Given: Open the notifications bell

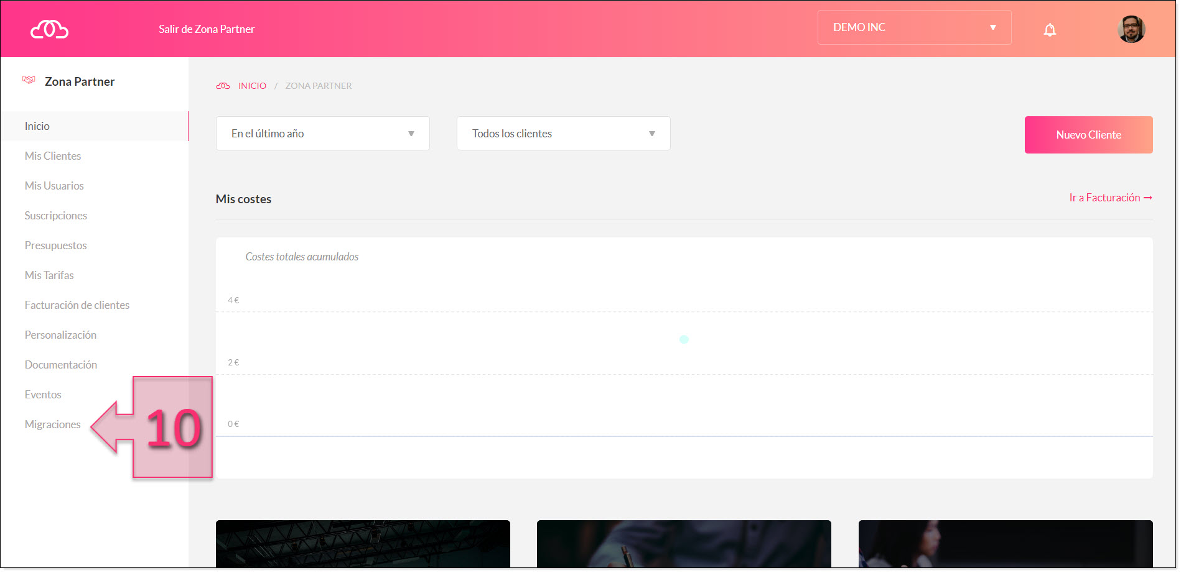Looking at the screenshot, I should [x=1050, y=29].
